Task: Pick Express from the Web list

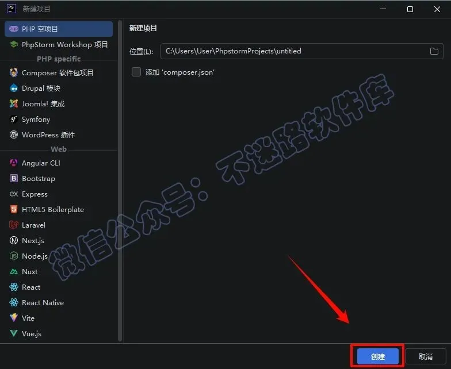Action: click(59, 194)
